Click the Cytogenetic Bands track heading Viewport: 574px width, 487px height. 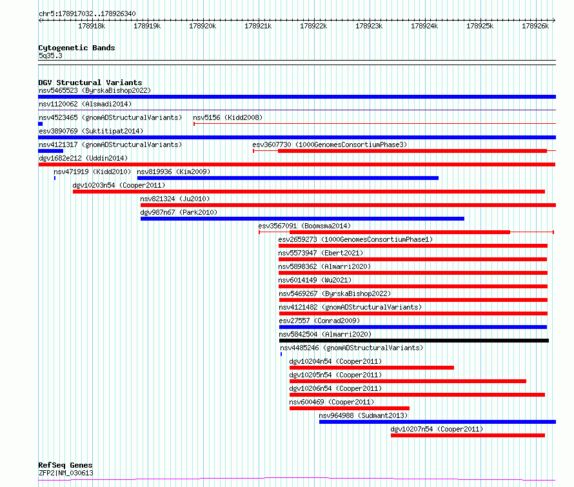point(77,48)
